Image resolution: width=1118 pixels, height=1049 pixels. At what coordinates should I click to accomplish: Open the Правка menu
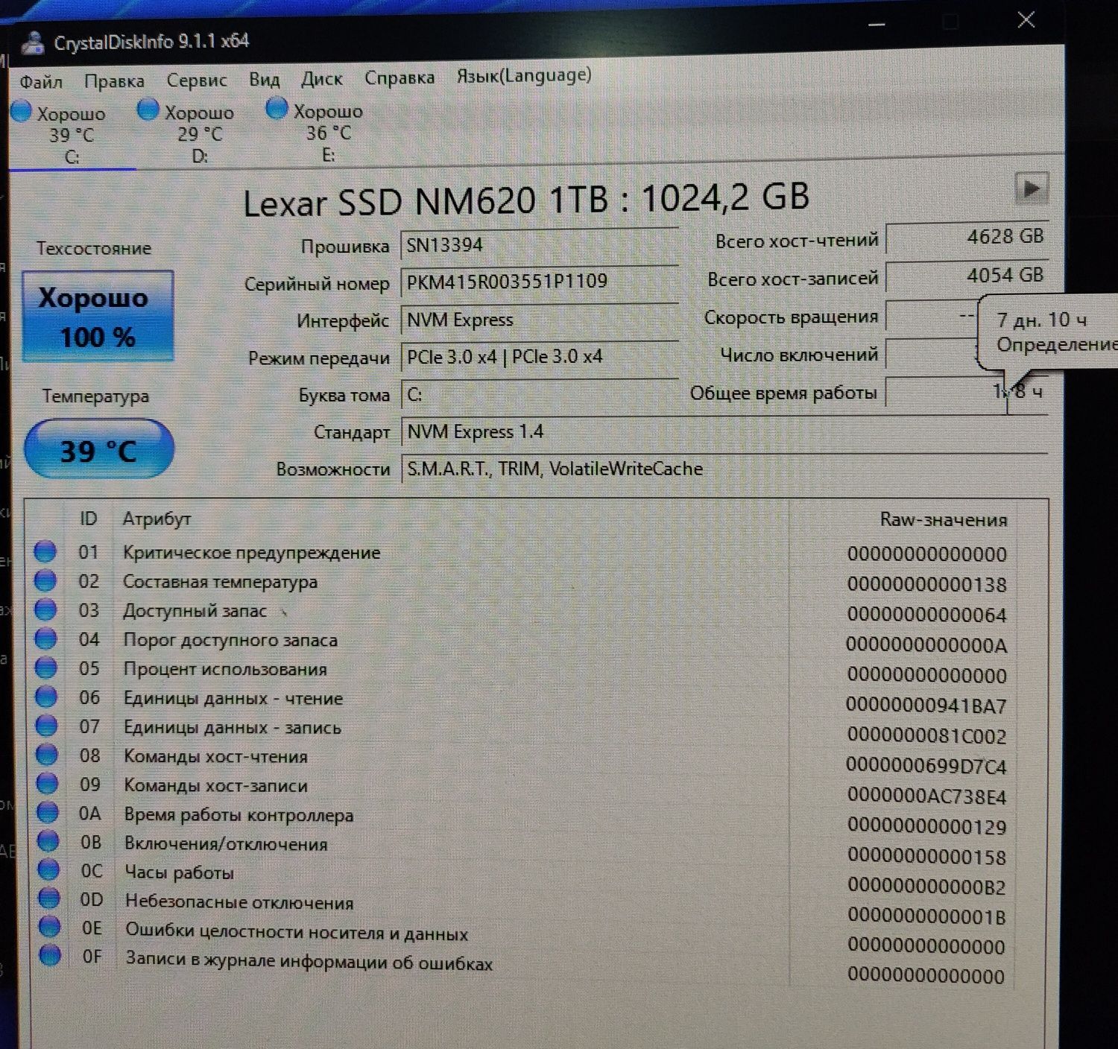(114, 80)
